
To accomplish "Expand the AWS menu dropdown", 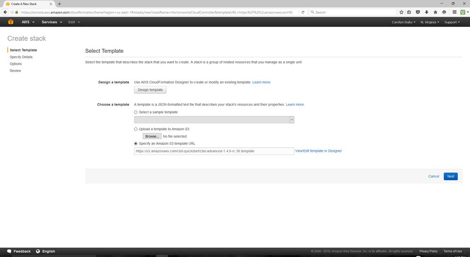I will 28,22.
